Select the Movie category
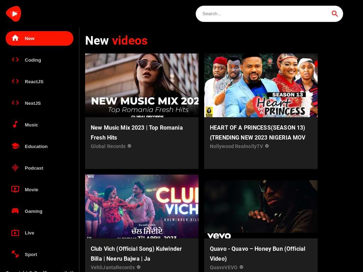The width and height of the screenshot is (363, 272). (40, 189)
